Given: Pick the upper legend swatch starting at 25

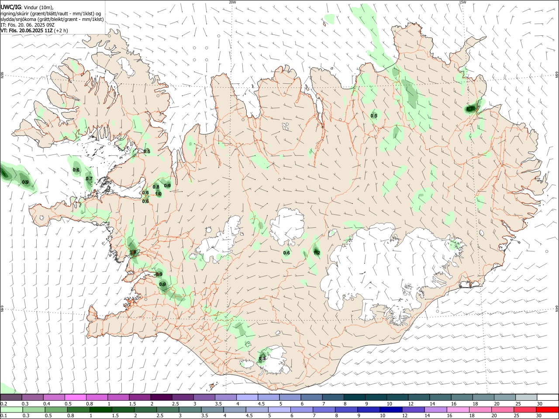Looking at the screenshot, I should (526, 398).
